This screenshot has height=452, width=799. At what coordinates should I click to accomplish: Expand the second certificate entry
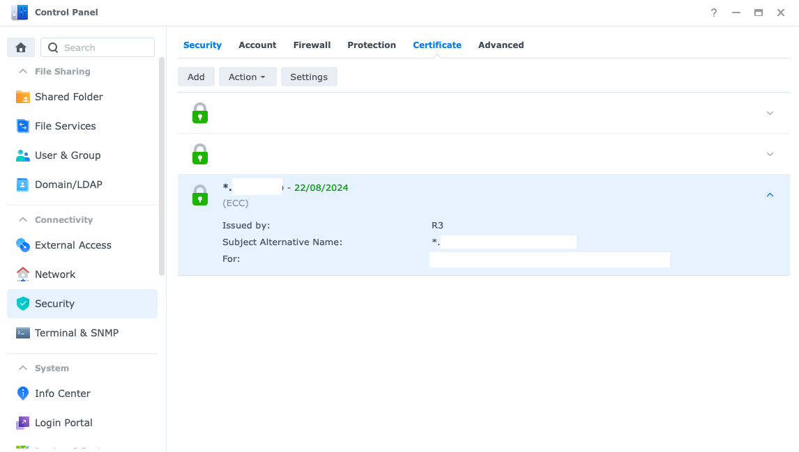pos(770,154)
